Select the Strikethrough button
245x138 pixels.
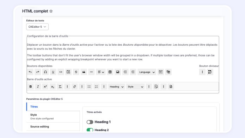[x=76, y=72]
